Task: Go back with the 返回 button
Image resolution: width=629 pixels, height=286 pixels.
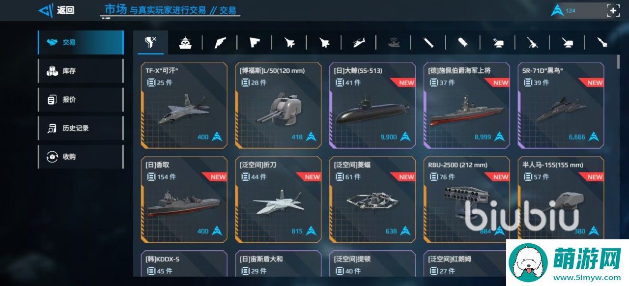Action: pyautogui.click(x=57, y=10)
